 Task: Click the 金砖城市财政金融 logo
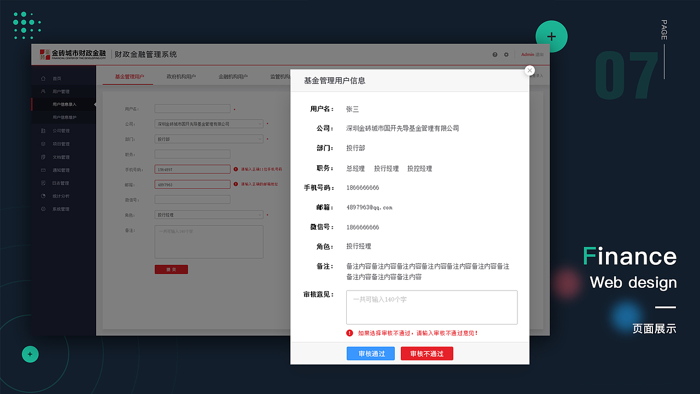(x=73, y=54)
